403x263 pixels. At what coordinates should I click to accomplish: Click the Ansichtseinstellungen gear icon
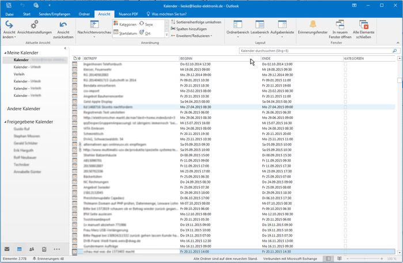[34, 25]
